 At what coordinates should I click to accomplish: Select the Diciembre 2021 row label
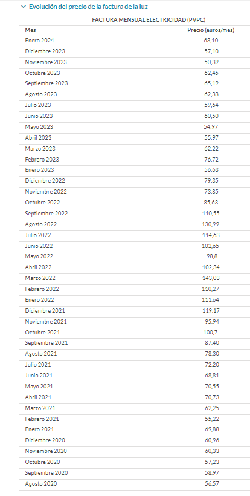[45, 311]
